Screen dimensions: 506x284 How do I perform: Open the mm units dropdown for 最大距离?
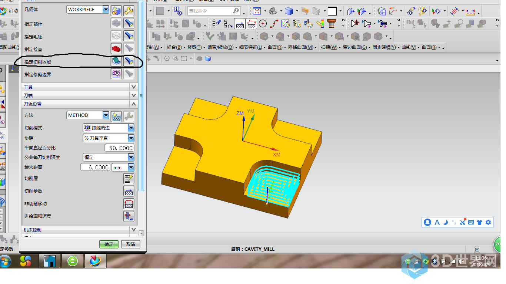131,168
